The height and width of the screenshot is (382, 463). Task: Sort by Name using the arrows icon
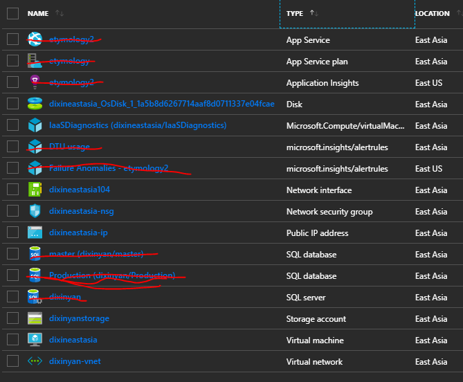[x=60, y=13]
